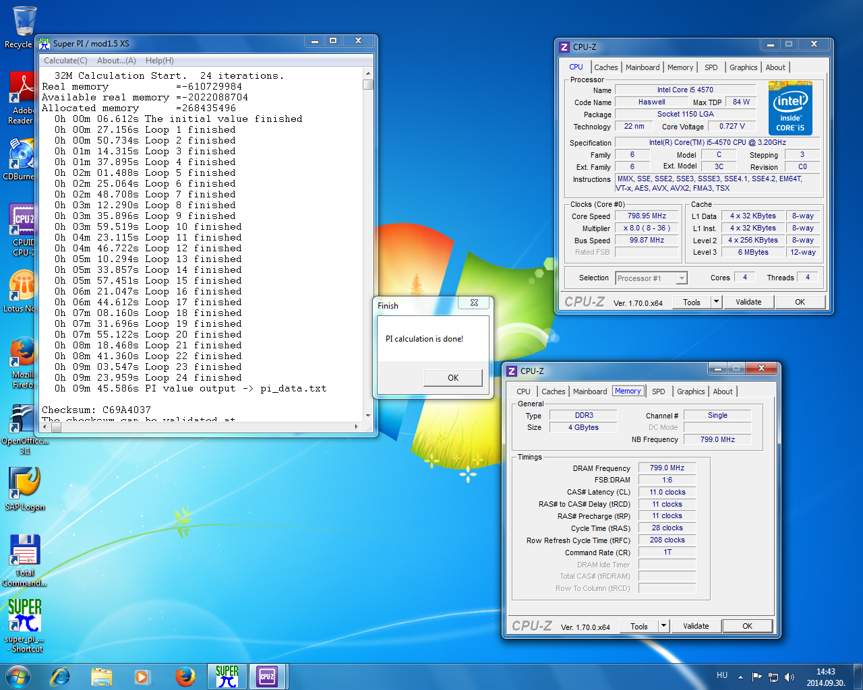Open Windows Explorer from taskbar

102,677
